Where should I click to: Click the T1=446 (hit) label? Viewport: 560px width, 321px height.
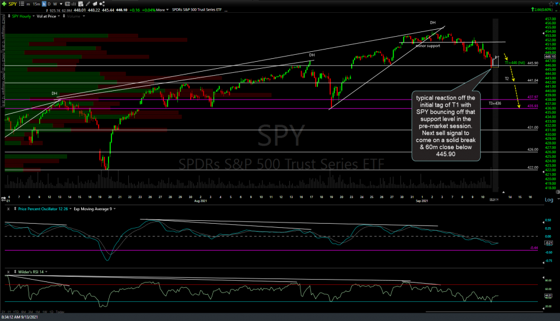pyautogui.click(x=515, y=63)
